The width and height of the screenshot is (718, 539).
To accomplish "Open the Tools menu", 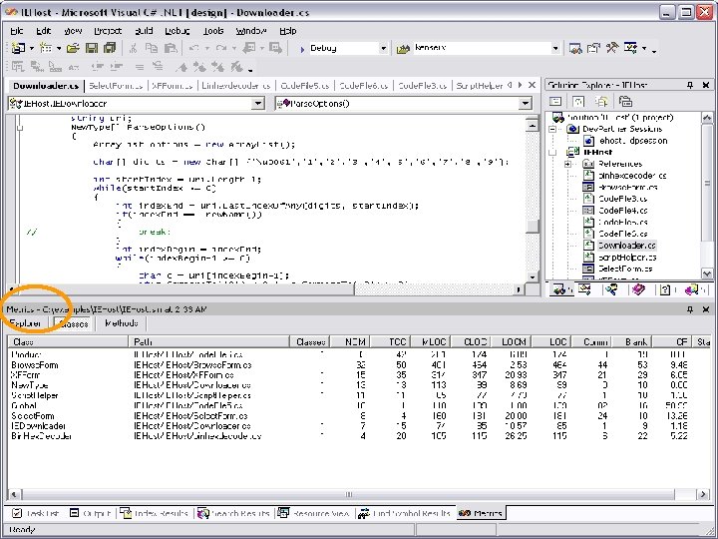I will 213,31.
